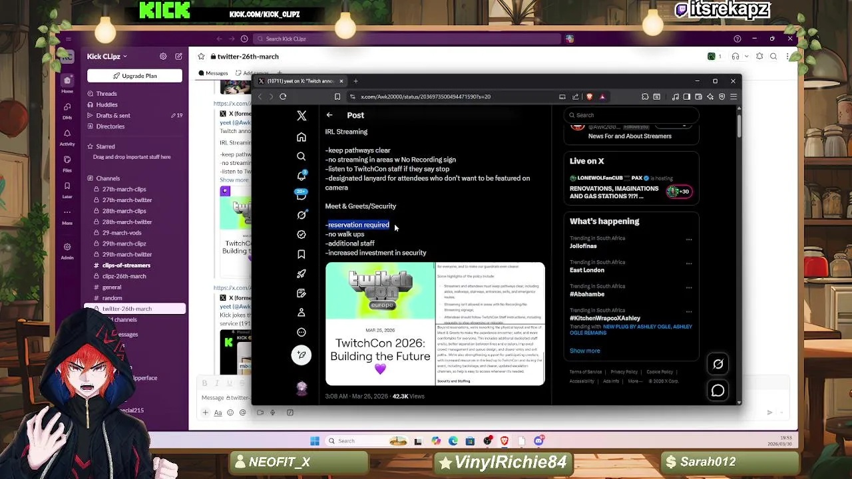
Task: Open new browser tab
Action: click(355, 81)
